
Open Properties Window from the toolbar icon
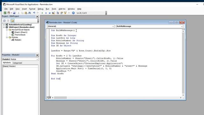click(62, 13)
